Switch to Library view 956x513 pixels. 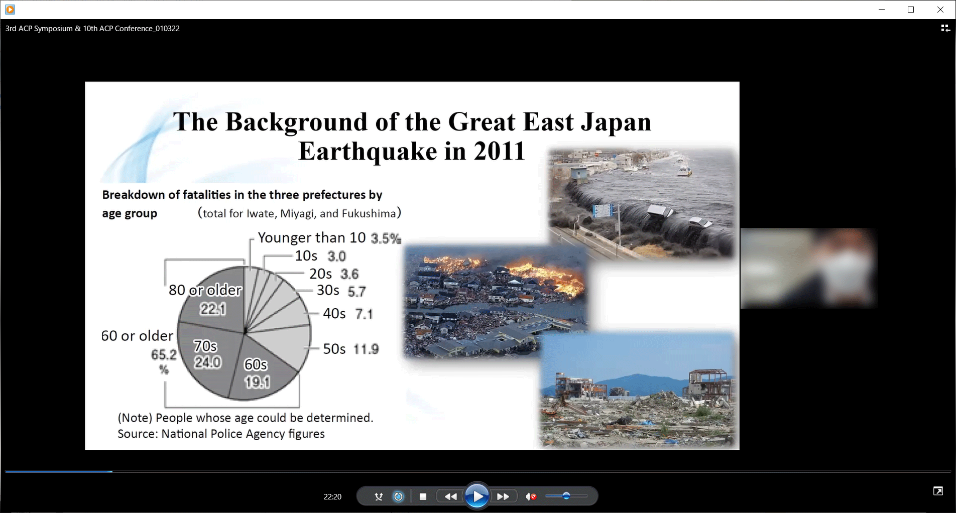[x=945, y=29]
